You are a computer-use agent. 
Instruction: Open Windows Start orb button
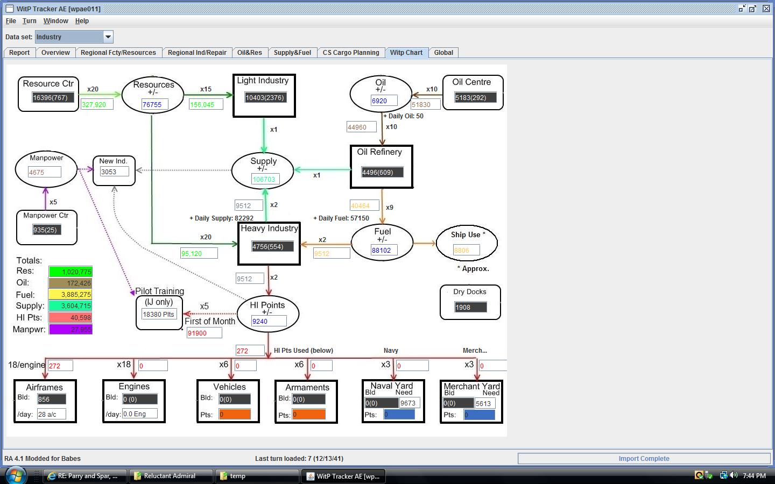click(x=15, y=475)
